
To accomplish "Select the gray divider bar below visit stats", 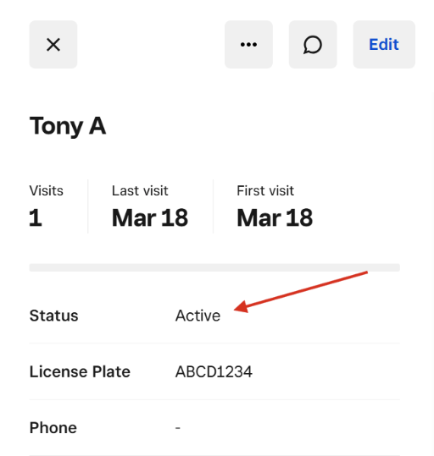I will pyautogui.click(x=214, y=267).
